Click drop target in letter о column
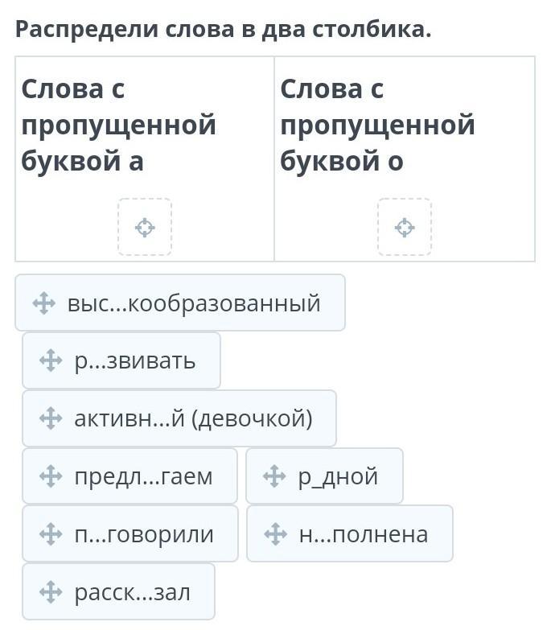Screen dimensions: 551x630 pos(405,228)
